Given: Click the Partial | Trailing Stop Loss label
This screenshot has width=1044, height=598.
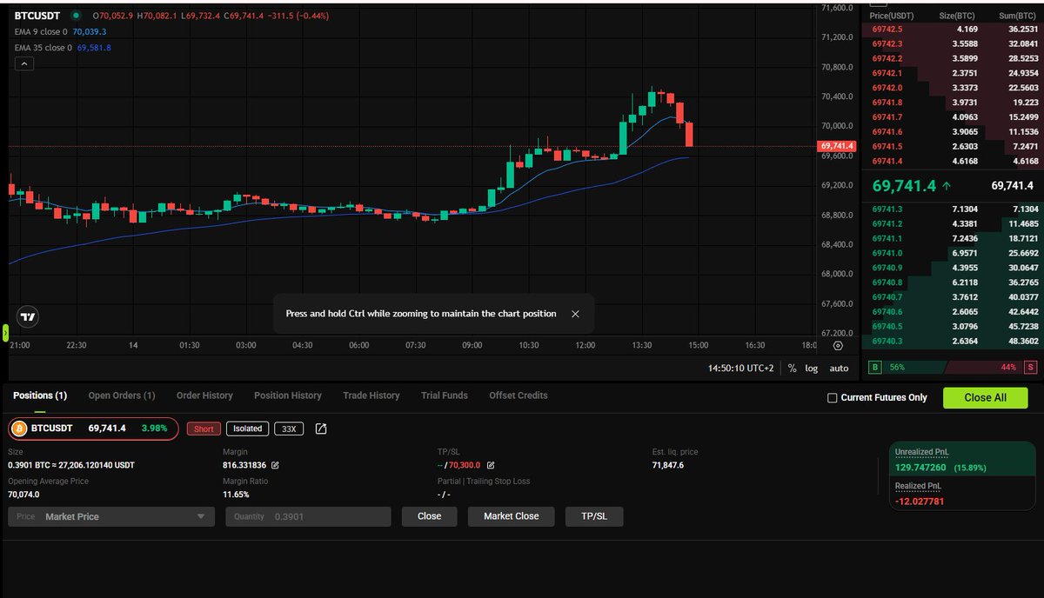Looking at the screenshot, I should pos(484,481).
